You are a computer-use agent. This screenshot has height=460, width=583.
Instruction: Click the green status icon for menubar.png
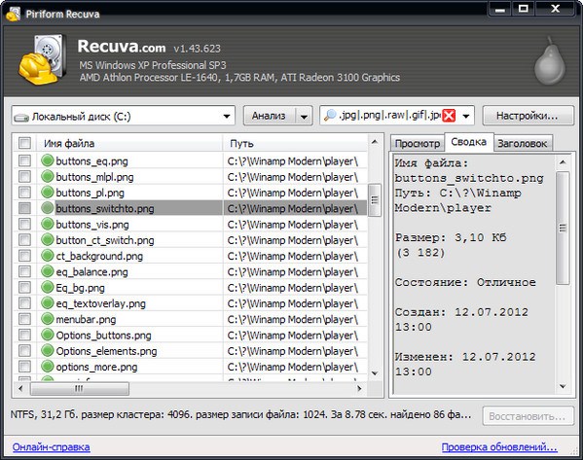(x=48, y=319)
